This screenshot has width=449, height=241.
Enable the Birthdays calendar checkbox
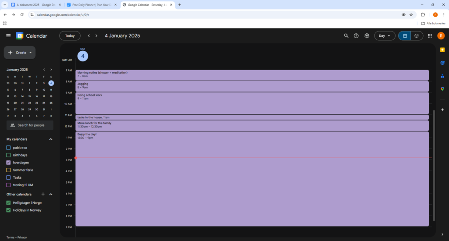9,155
